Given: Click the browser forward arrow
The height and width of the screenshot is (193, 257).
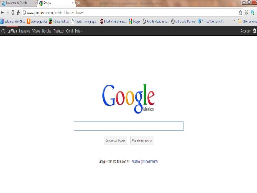Looking at the screenshot, I should [7, 13].
